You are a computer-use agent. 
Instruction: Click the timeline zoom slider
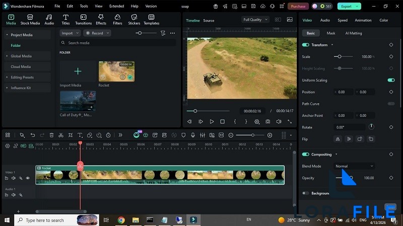click(250, 135)
